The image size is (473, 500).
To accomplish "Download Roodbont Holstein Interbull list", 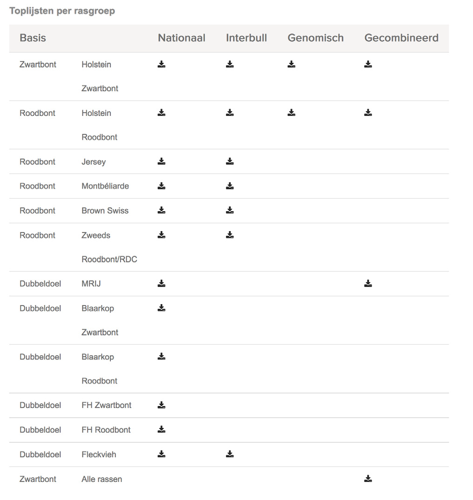I will tap(230, 113).
